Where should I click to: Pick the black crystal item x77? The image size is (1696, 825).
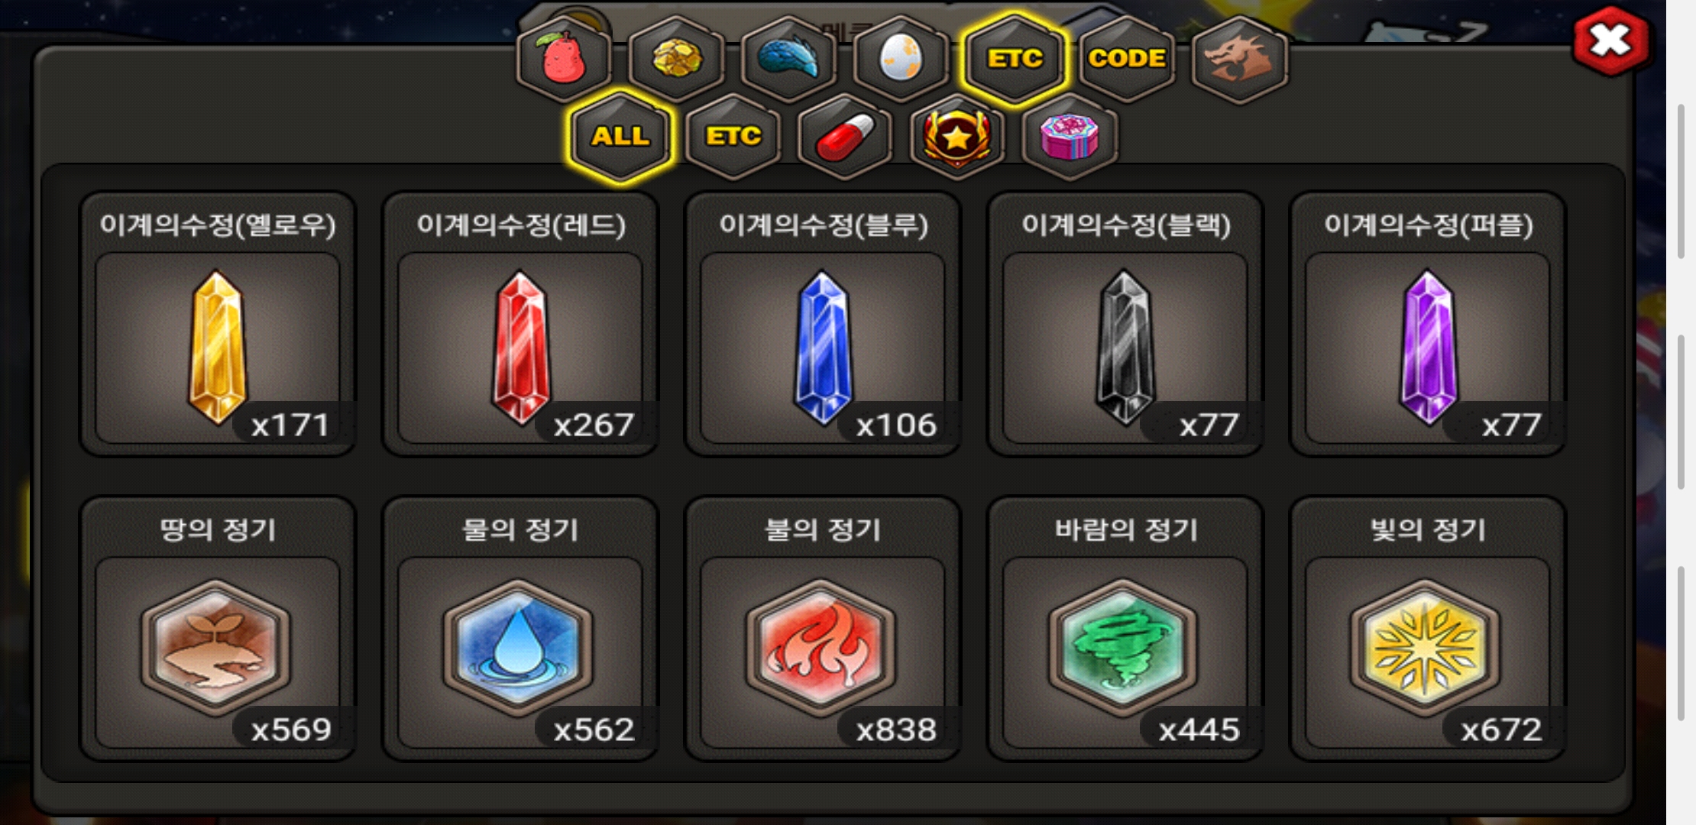pos(1125,324)
